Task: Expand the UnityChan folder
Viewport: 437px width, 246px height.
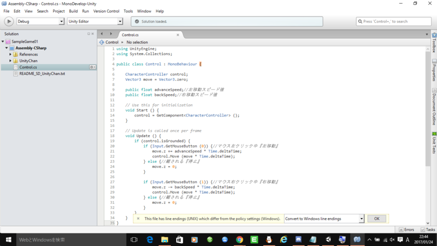Action: (10, 61)
